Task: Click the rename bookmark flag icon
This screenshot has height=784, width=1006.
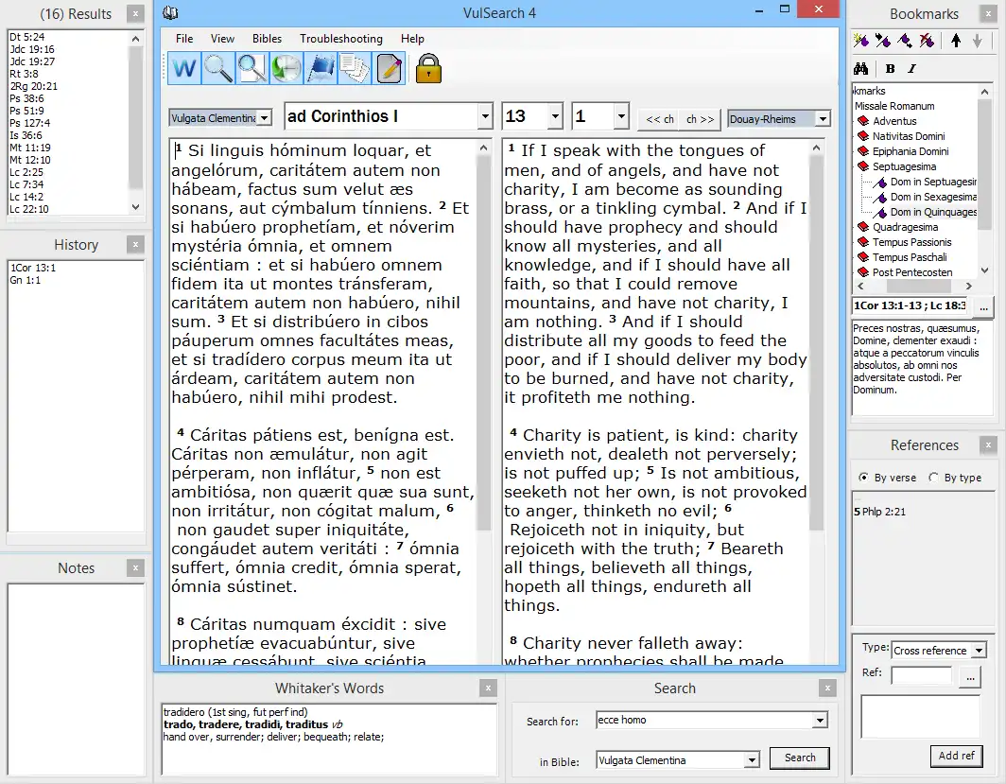Action: click(x=905, y=41)
